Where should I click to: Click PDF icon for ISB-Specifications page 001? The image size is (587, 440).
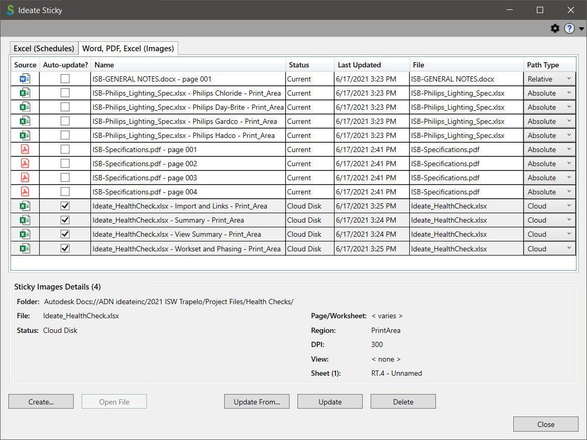[x=25, y=149]
